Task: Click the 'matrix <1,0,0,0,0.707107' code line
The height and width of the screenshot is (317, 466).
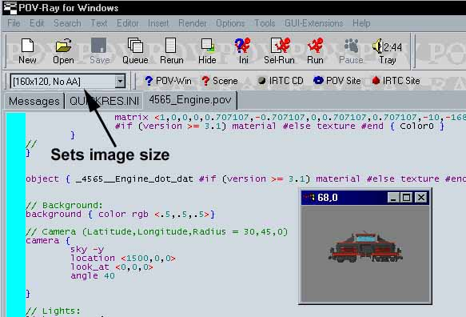Action: 290,118
